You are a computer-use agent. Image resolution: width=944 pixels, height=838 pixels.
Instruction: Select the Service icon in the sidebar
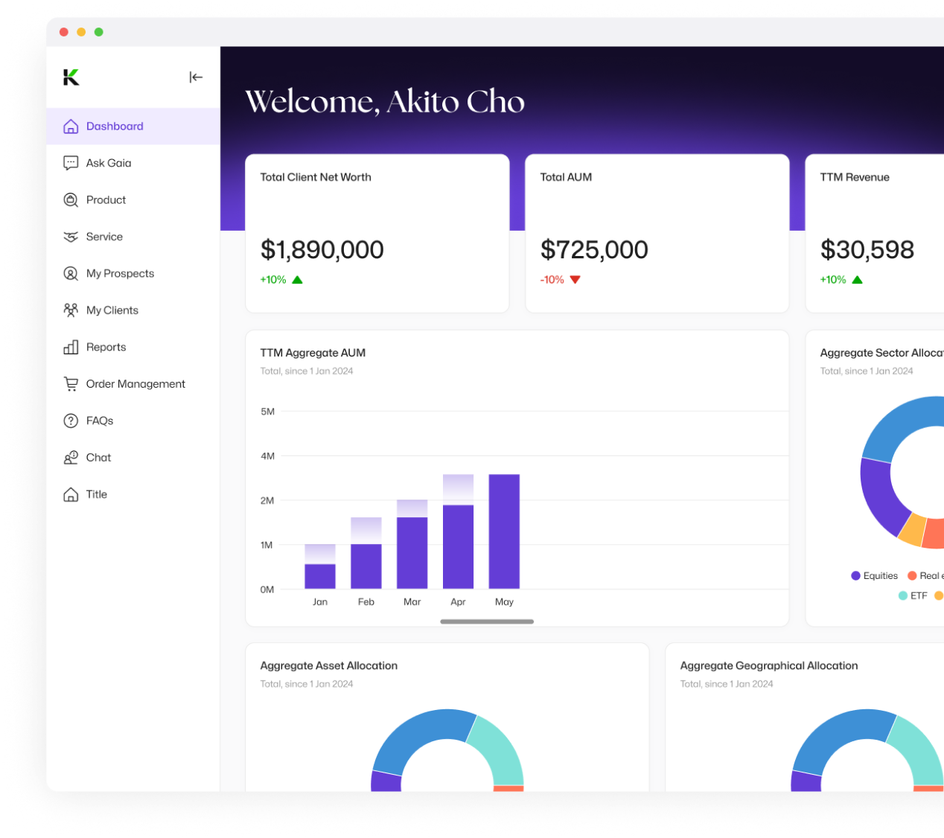point(71,237)
